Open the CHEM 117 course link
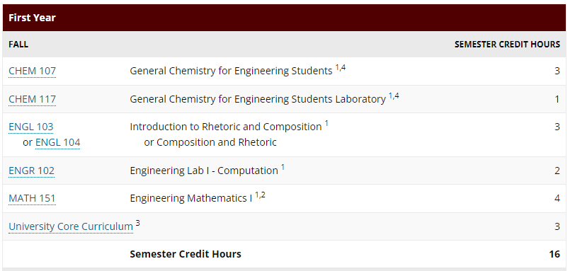This screenshot has height=271, width=575. pyautogui.click(x=33, y=99)
